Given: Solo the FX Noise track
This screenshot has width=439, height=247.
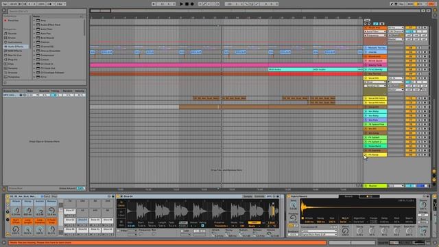Looking at the screenshot, I should point(419,154).
